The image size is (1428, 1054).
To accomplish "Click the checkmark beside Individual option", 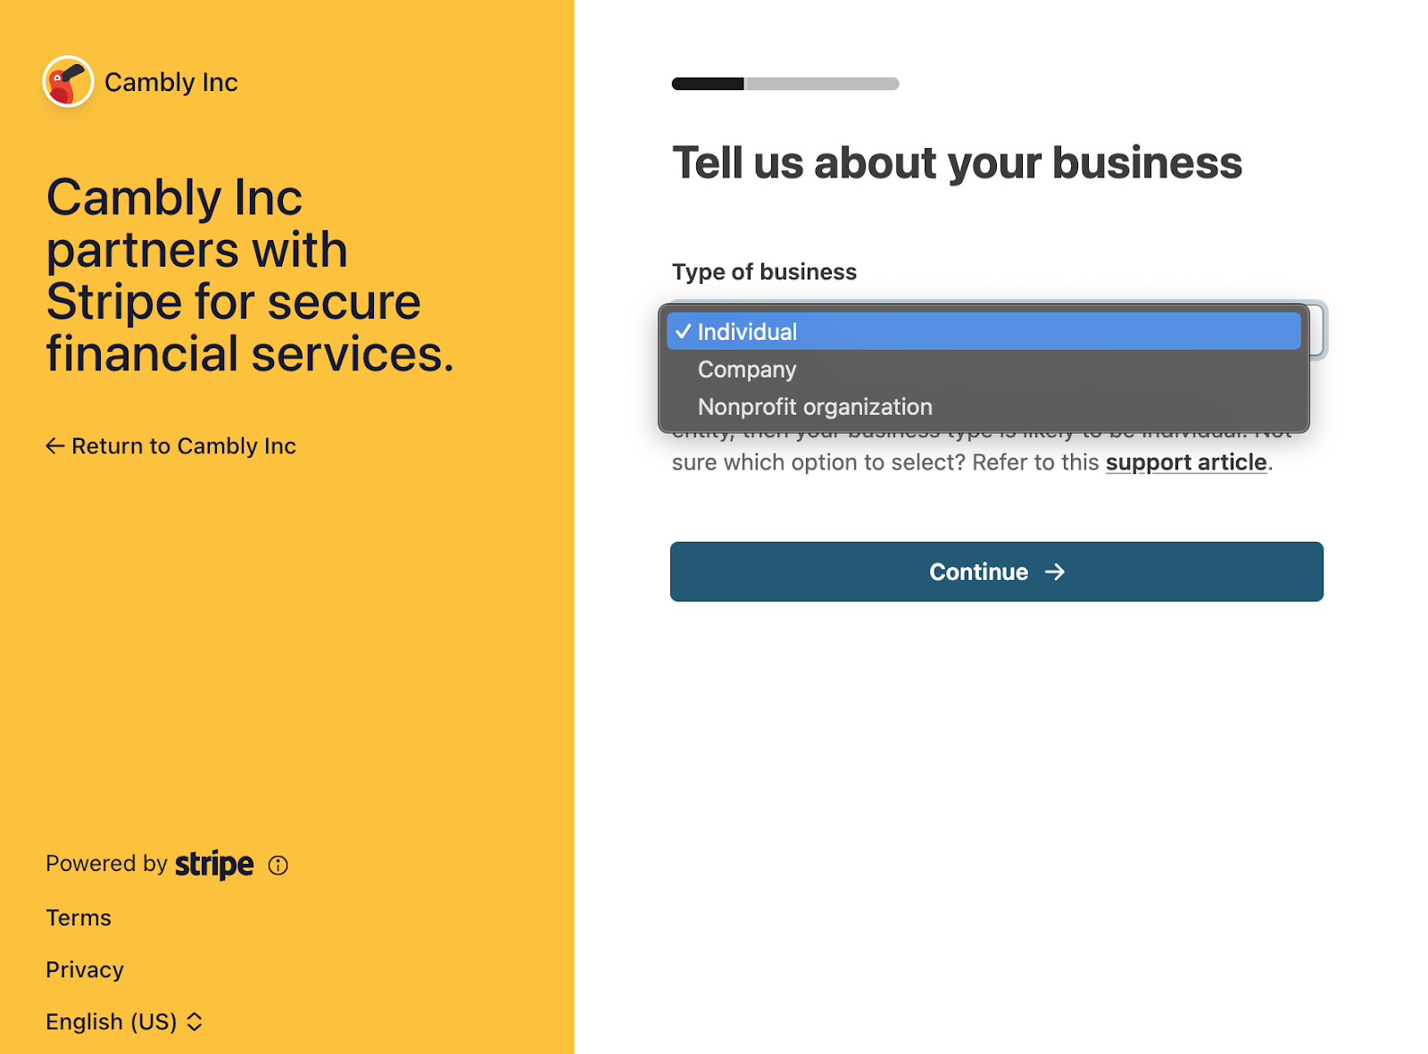I will (683, 331).
